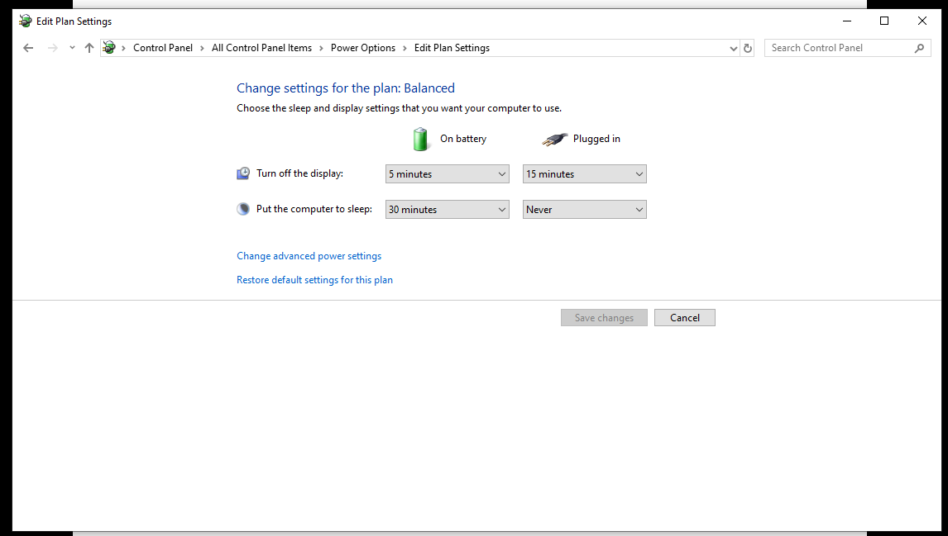948x536 pixels.
Task: Expand the address bar history dropdown
Action: coord(733,48)
